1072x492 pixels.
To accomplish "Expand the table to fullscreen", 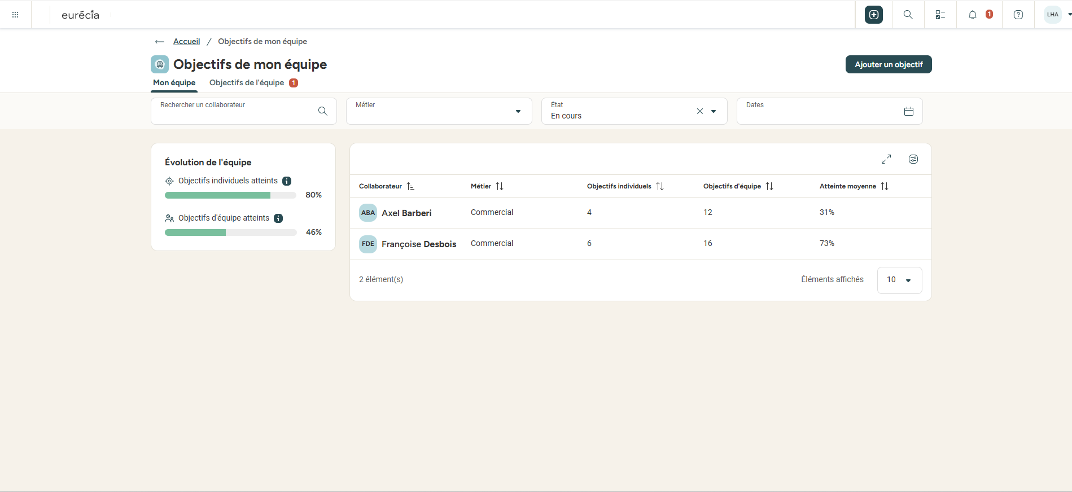I will click(x=886, y=159).
